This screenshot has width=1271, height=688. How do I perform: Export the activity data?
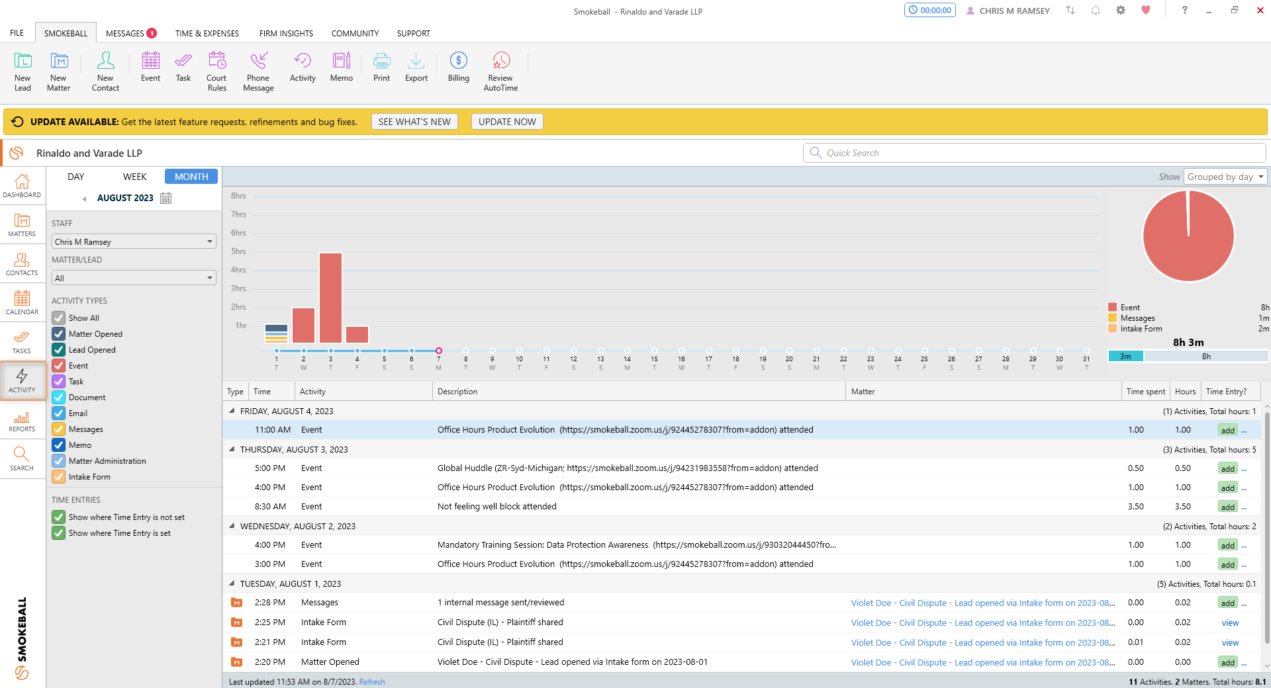coord(416,67)
